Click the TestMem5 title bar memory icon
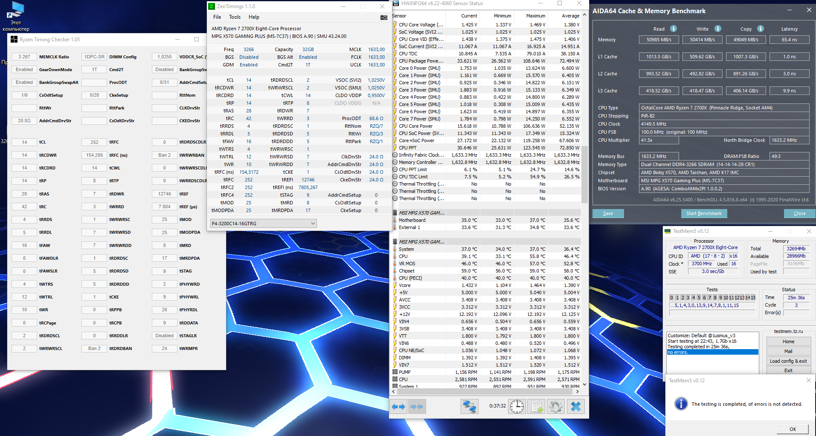 [668, 231]
